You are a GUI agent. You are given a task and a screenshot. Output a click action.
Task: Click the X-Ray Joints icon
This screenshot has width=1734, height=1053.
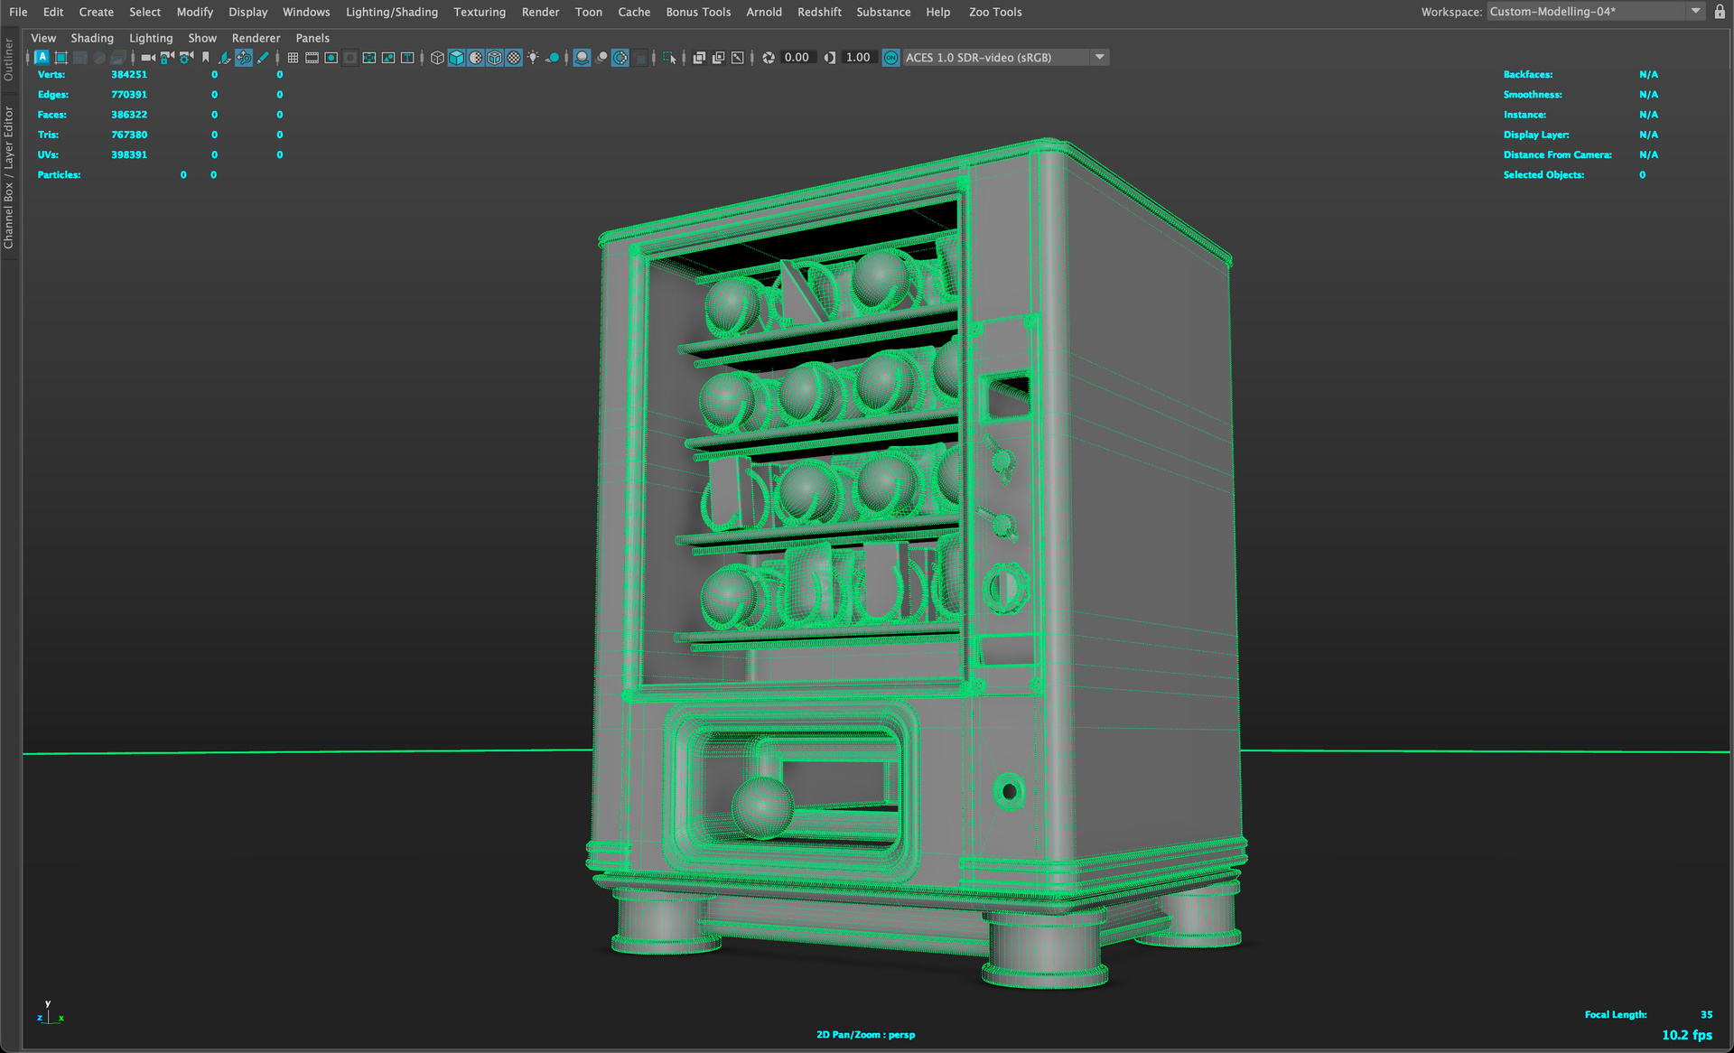737,57
